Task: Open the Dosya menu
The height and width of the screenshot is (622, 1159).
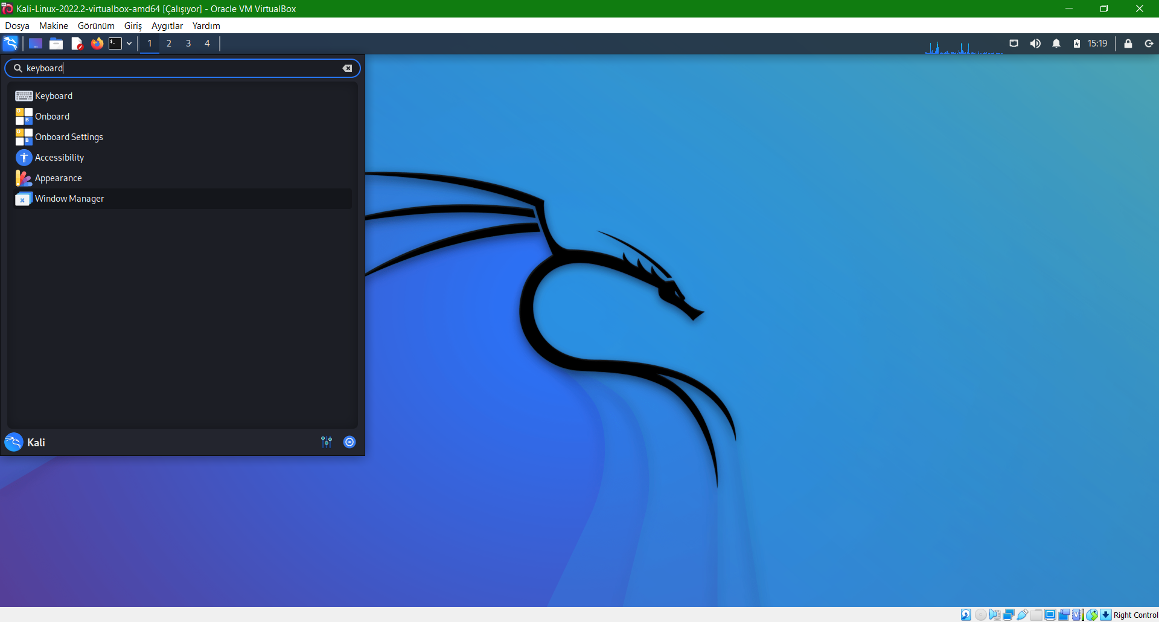Action: tap(17, 26)
